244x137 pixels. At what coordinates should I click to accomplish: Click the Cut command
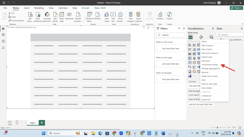11,13
